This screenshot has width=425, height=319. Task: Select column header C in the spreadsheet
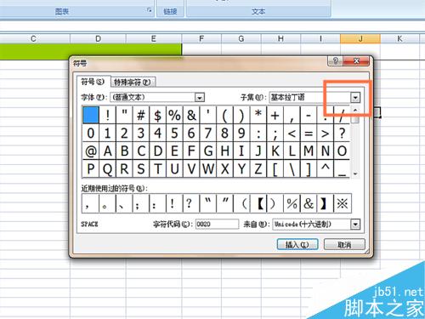33,38
